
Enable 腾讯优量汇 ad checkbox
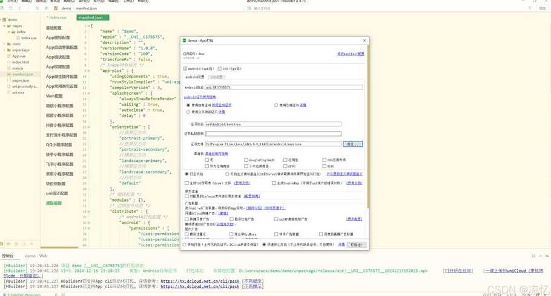(x=186, y=234)
